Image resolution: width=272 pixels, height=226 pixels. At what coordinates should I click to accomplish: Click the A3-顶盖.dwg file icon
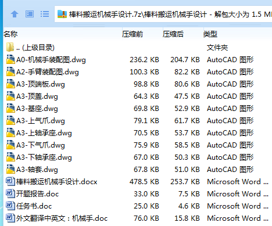point(10,96)
